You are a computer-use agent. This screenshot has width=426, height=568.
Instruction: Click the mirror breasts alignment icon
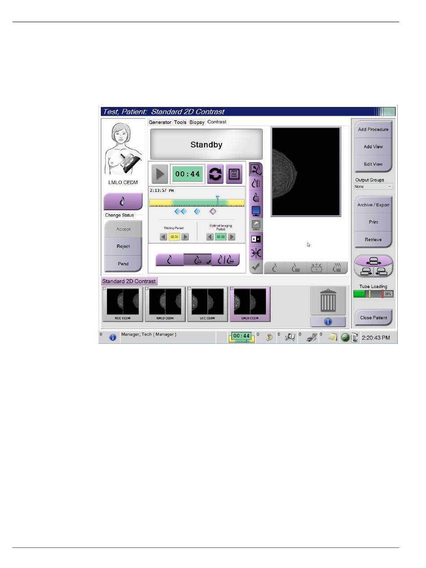coord(256,253)
